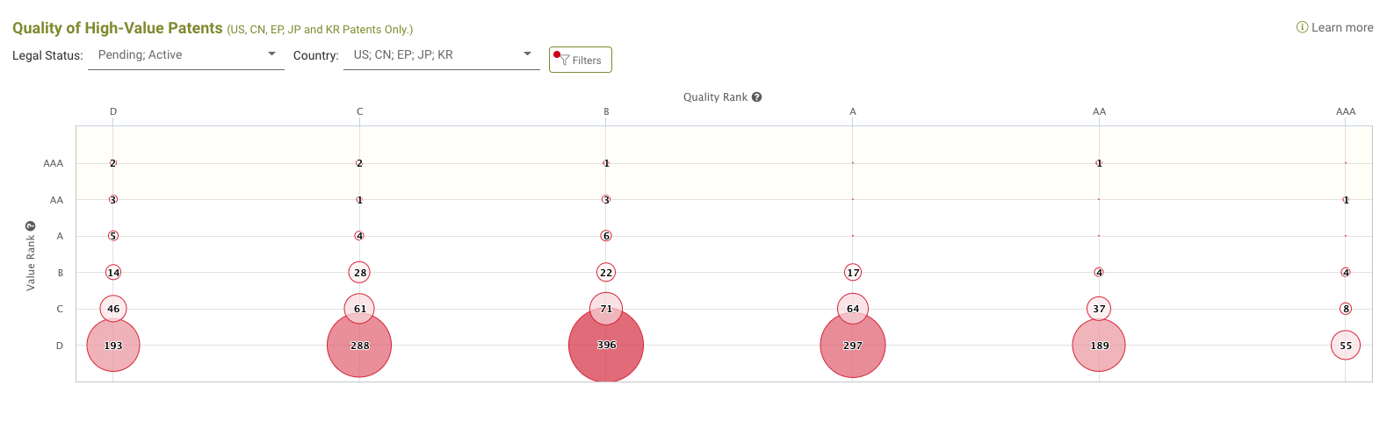1394x421 pixels.
Task: Click the info icon beside Learn more
Action: (1302, 27)
